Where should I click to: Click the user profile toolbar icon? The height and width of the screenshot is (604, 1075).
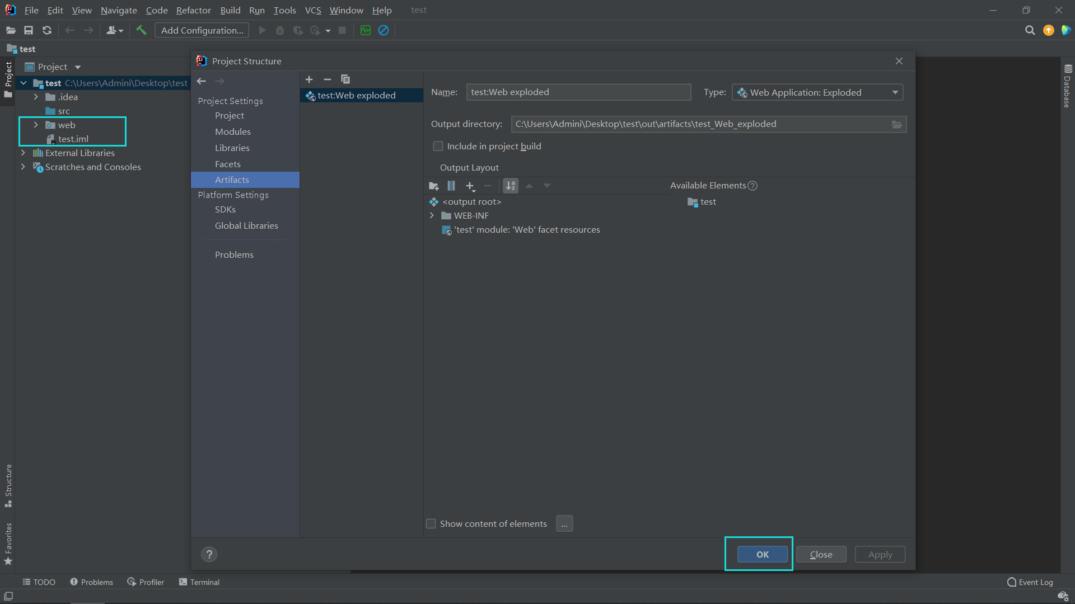[x=114, y=30]
